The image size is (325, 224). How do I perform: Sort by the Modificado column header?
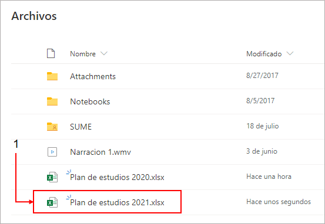pyautogui.click(x=264, y=54)
